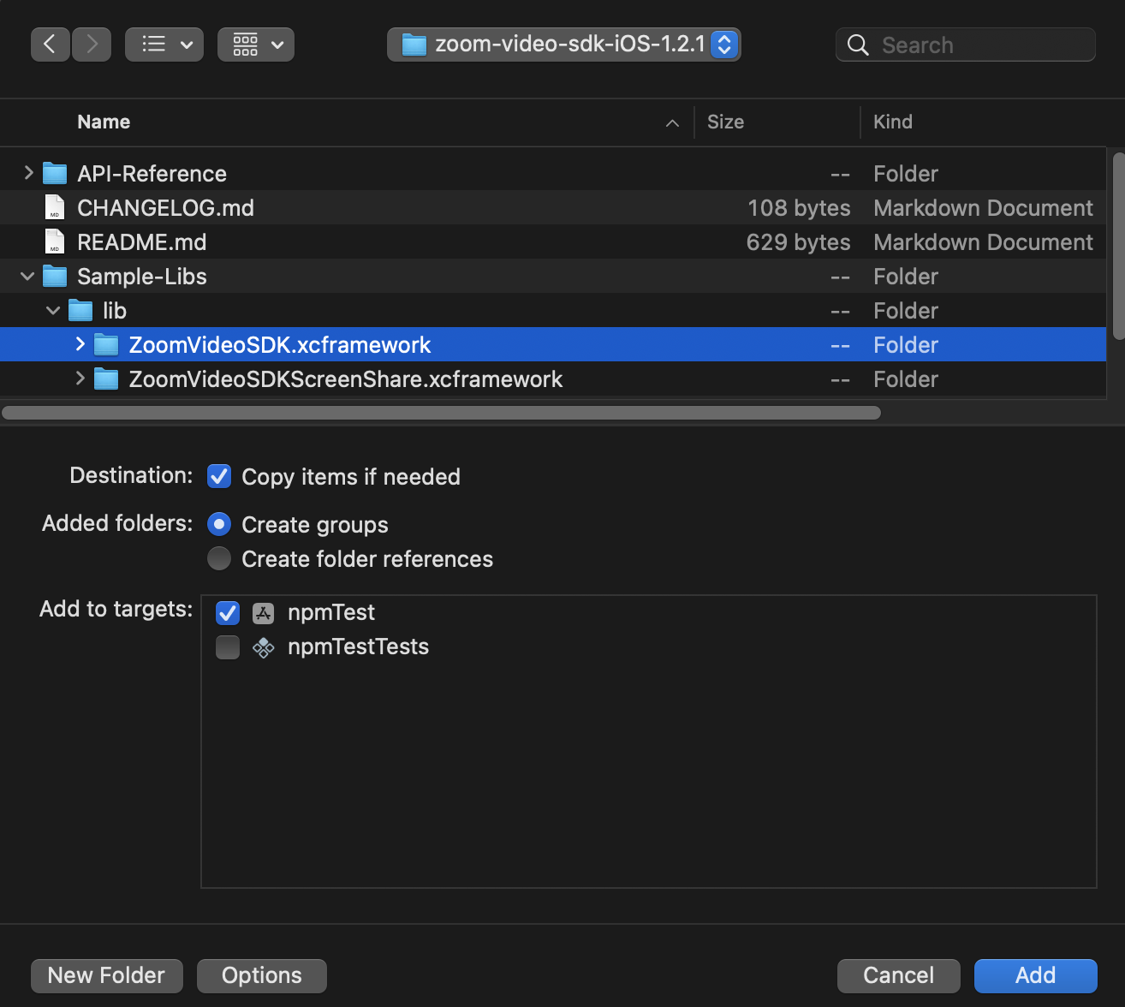This screenshot has height=1007, width=1125.
Task: Check the npmTestTests target
Action: 228,647
